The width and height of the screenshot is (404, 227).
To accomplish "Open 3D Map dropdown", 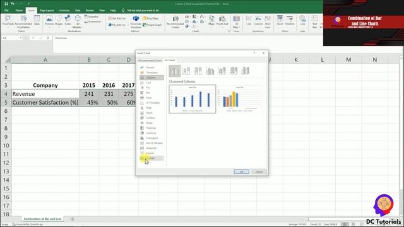I will point(236,21).
